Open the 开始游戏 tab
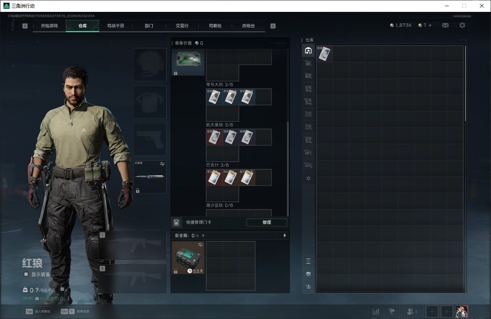 pyautogui.click(x=49, y=26)
